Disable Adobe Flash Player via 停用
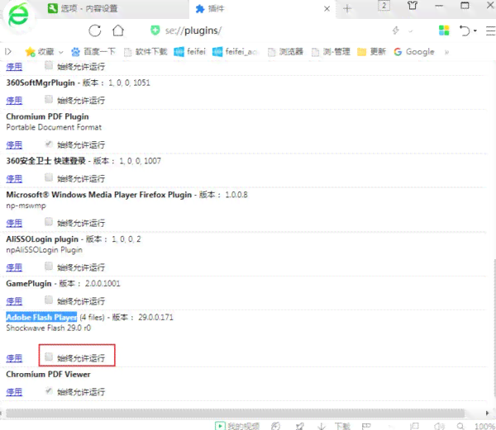This screenshot has width=496, height=430. tap(14, 359)
